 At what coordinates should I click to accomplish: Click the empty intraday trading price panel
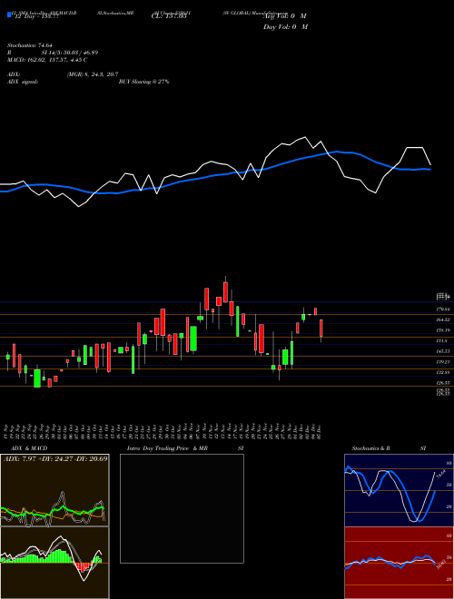tap(182, 508)
